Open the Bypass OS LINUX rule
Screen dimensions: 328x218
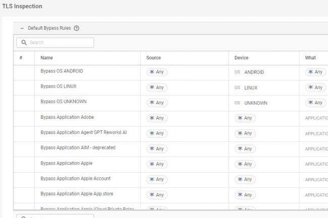(59, 87)
